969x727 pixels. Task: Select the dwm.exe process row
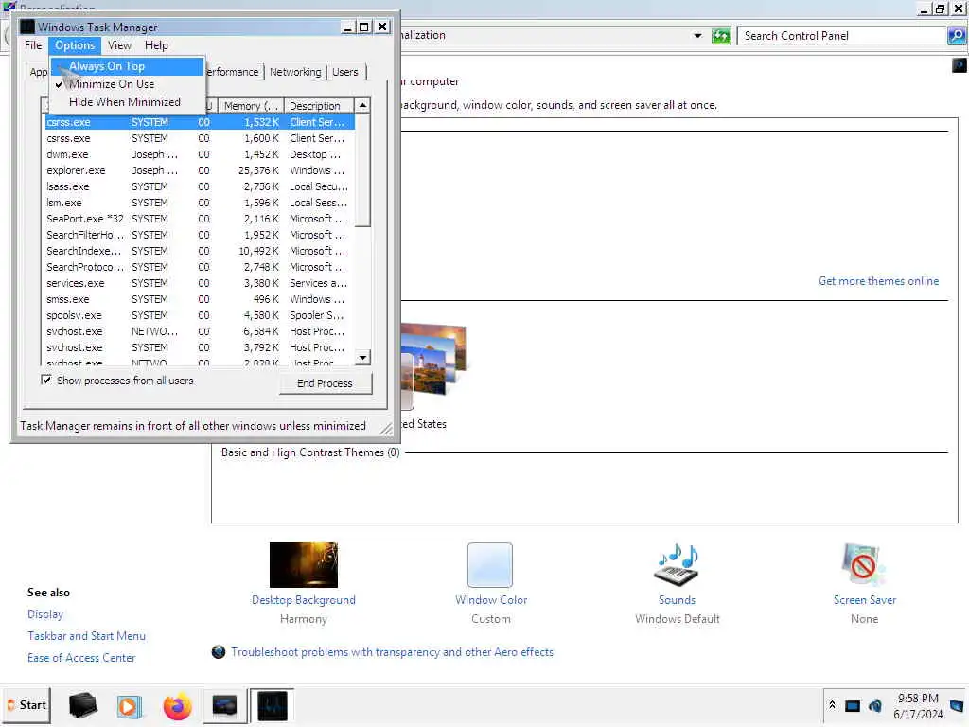point(199,154)
